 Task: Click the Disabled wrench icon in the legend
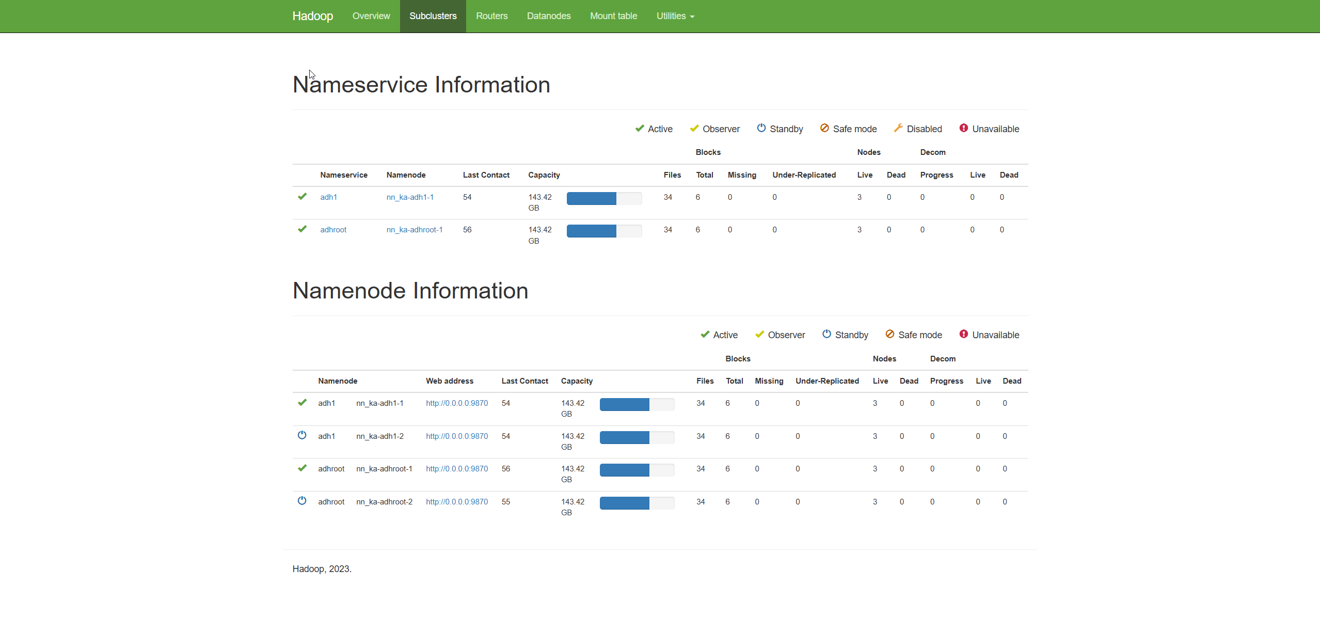tap(898, 129)
